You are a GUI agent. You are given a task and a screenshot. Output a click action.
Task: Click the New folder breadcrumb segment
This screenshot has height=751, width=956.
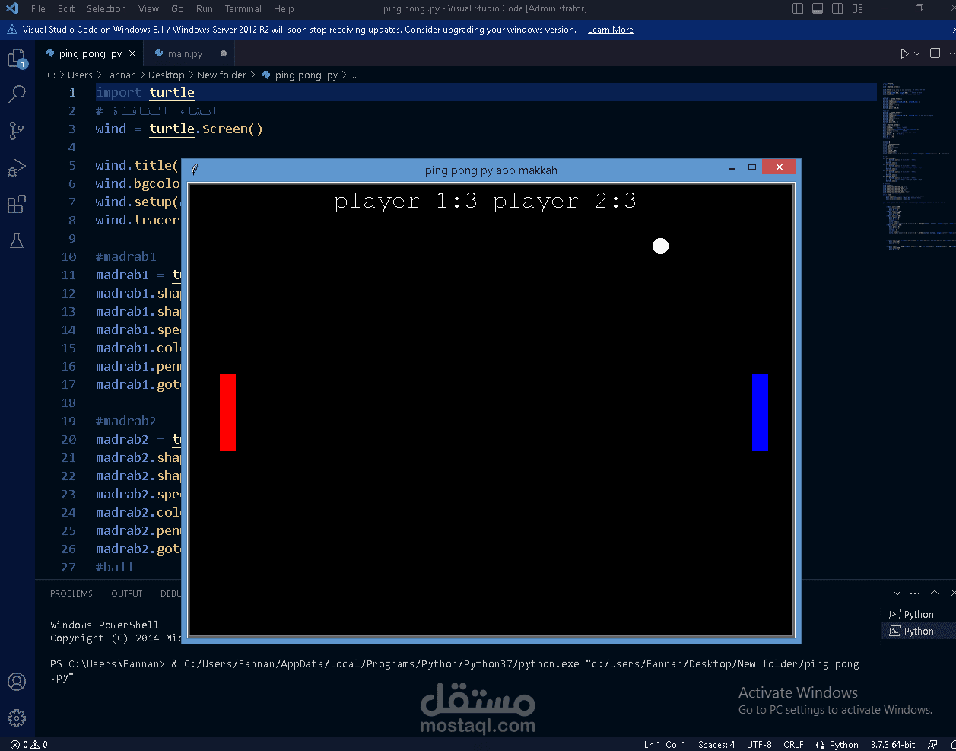pos(221,75)
